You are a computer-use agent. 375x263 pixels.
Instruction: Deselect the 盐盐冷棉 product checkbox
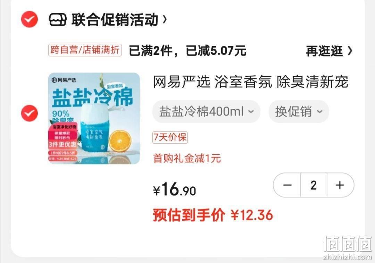[x=29, y=113]
